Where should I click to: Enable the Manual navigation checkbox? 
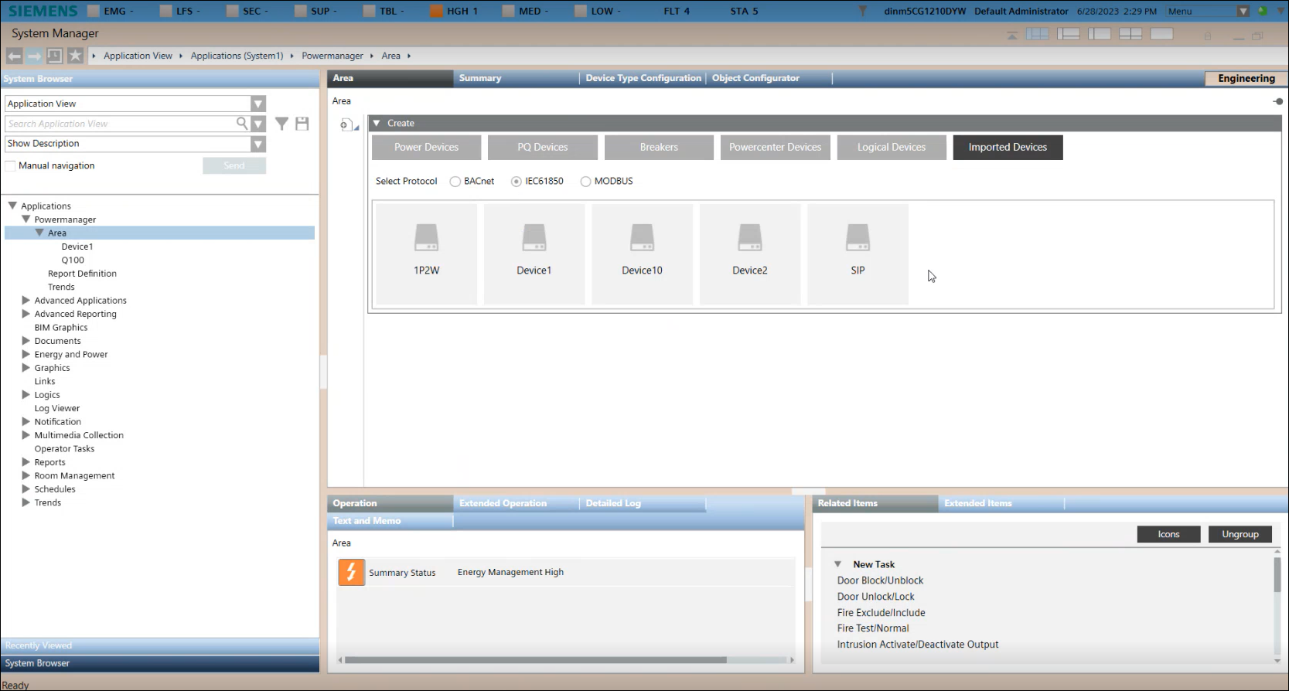(11, 165)
